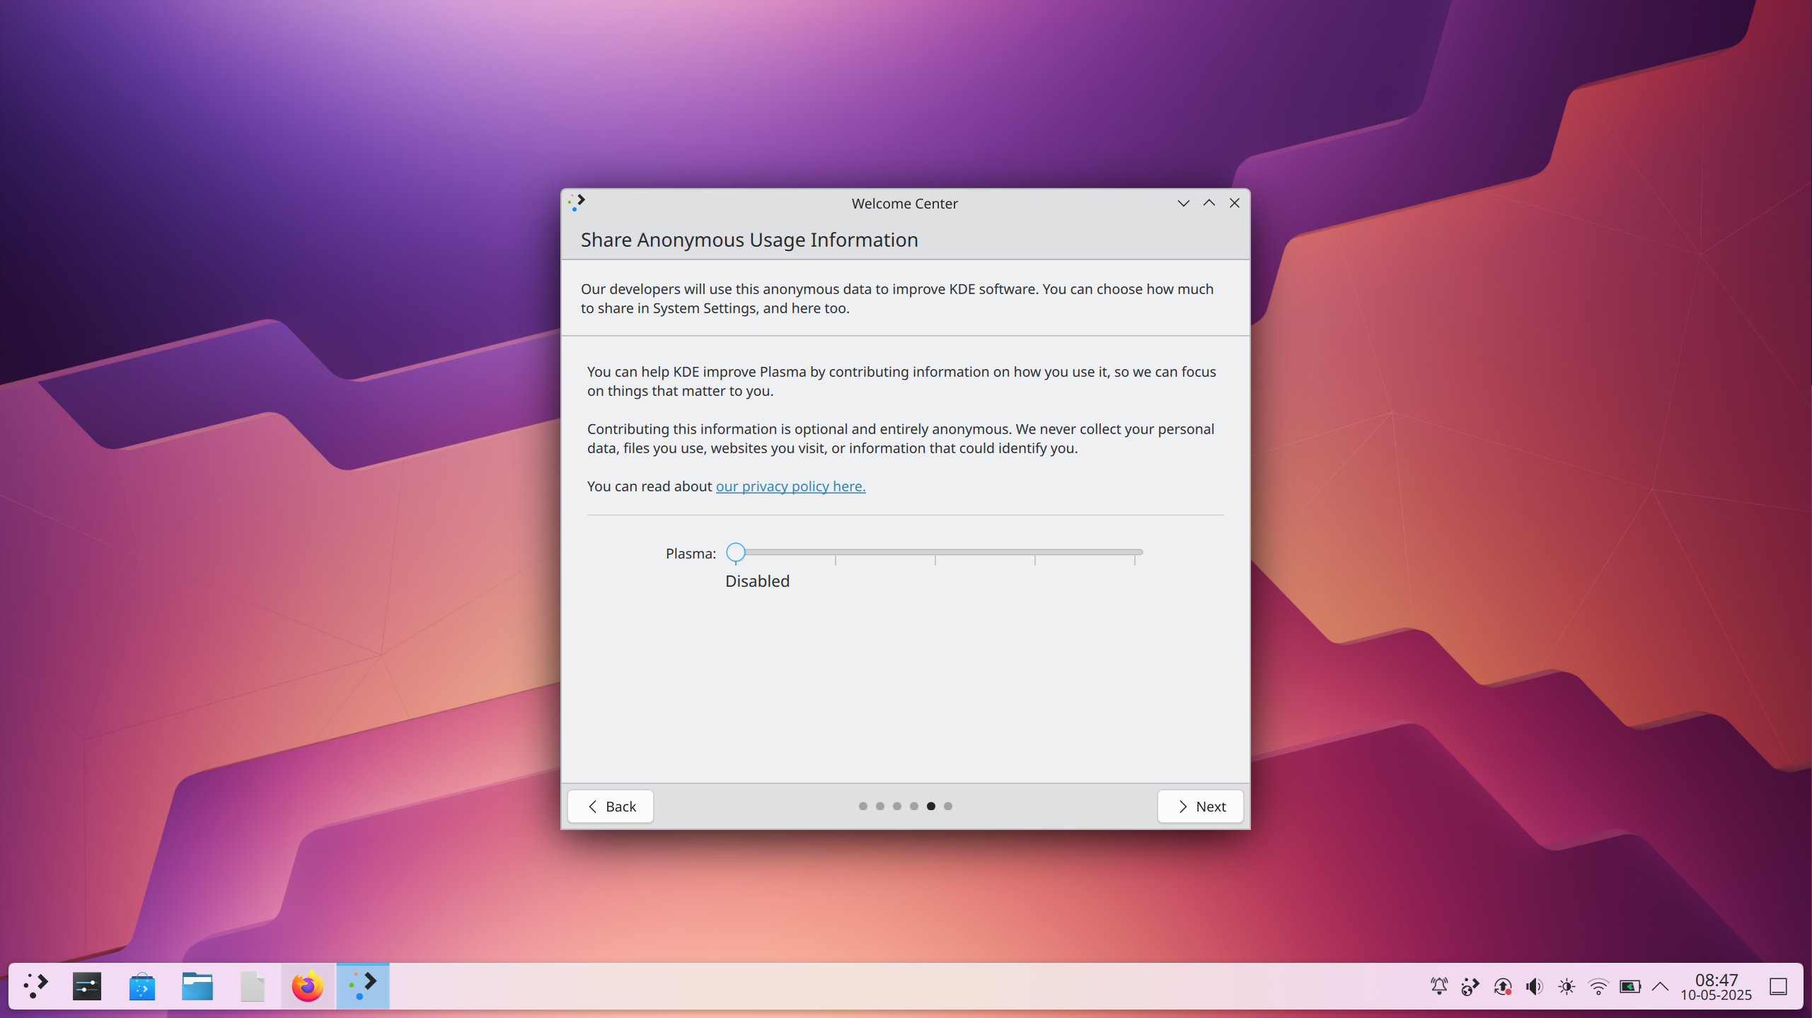Viewport: 1812px width, 1018px height.
Task: Set Plasma slider to fourth tick mark
Action: pos(1035,552)
